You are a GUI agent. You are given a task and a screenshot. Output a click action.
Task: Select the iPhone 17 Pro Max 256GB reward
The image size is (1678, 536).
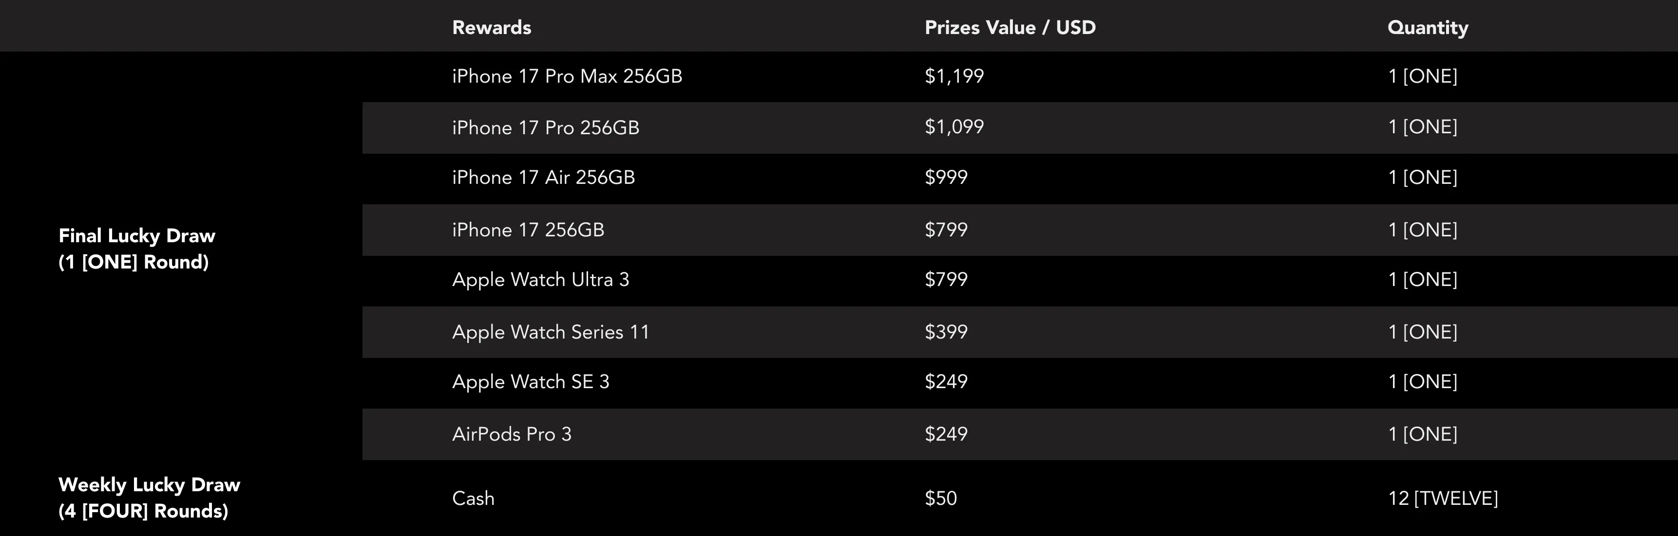pyautogui.click(x=567, y=76)
